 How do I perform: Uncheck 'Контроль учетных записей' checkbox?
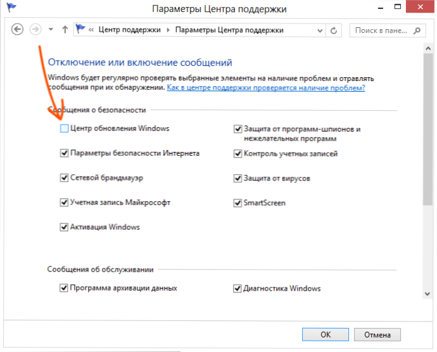pos(237,154)
